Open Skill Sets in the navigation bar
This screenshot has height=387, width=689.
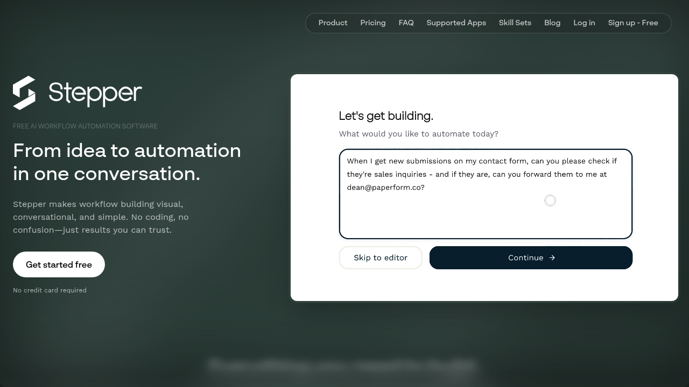click(x=515, y=23)
